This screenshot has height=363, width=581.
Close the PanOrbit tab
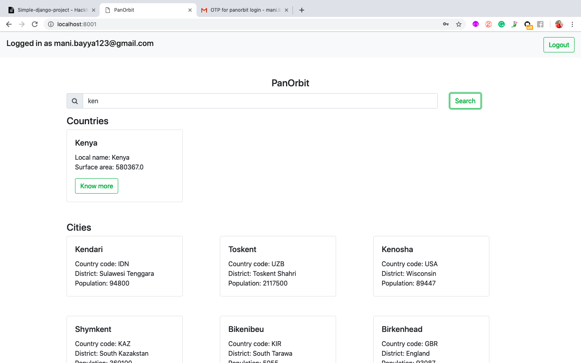click(190, 10)
